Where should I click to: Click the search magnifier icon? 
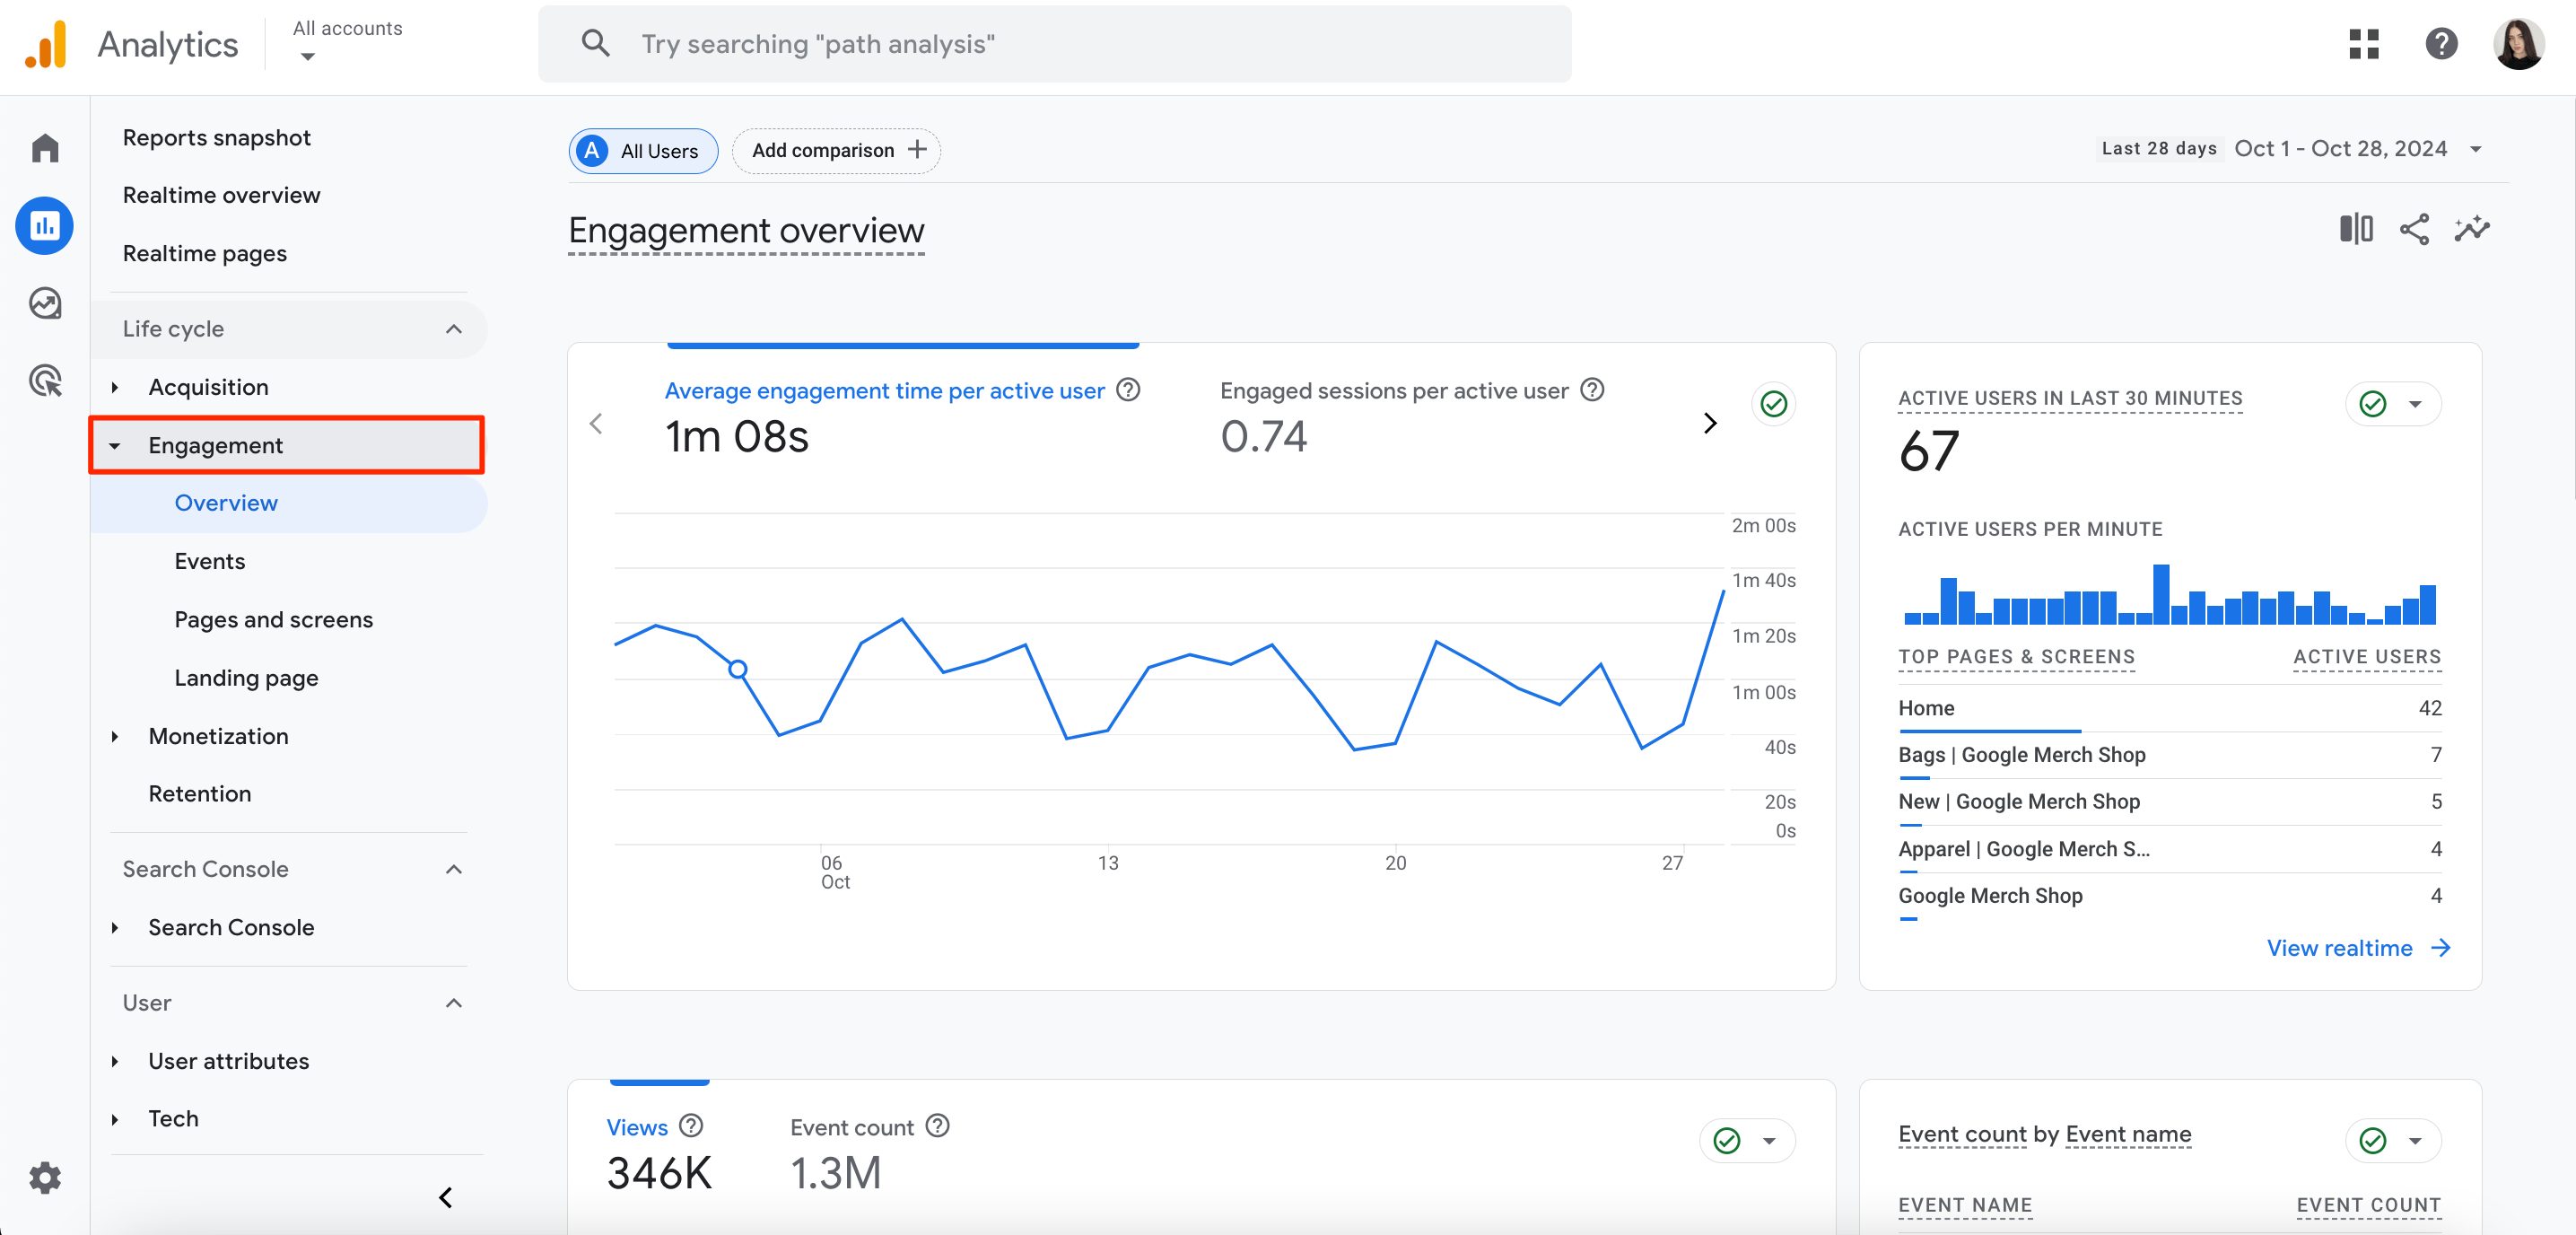[x=595, y=44]
